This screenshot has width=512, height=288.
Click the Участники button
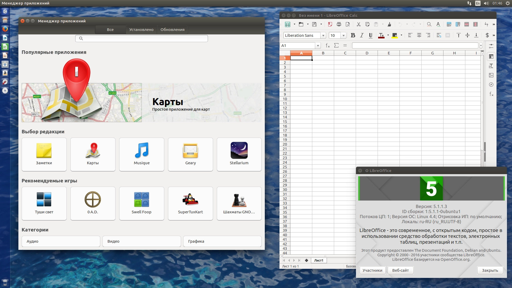pyautogui.click(x=373, y=270)
